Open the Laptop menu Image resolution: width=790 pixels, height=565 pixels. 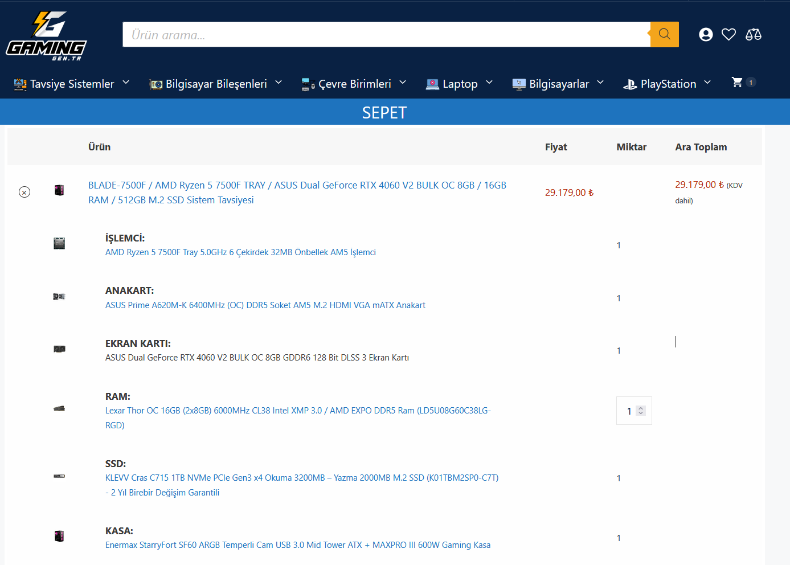pos(460,84)
